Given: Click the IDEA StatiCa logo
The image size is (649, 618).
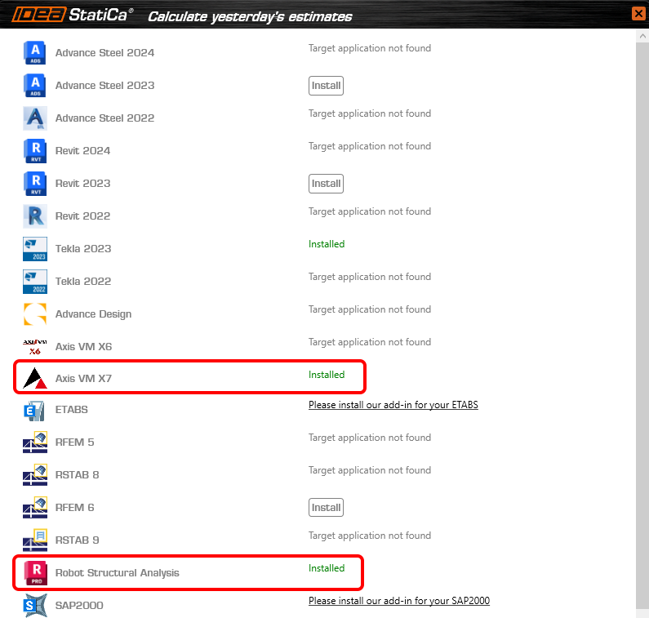Looking at the screenshot, I should 73,15.
